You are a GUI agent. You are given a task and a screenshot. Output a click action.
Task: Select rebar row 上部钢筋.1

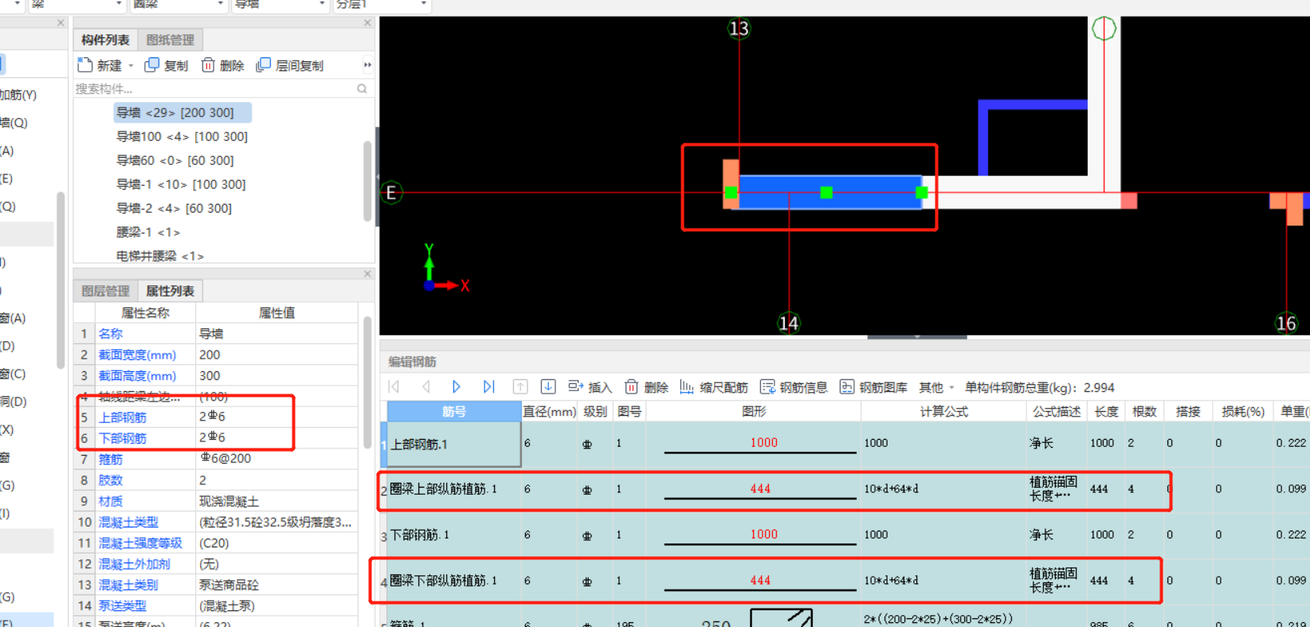tap(454, 444)
